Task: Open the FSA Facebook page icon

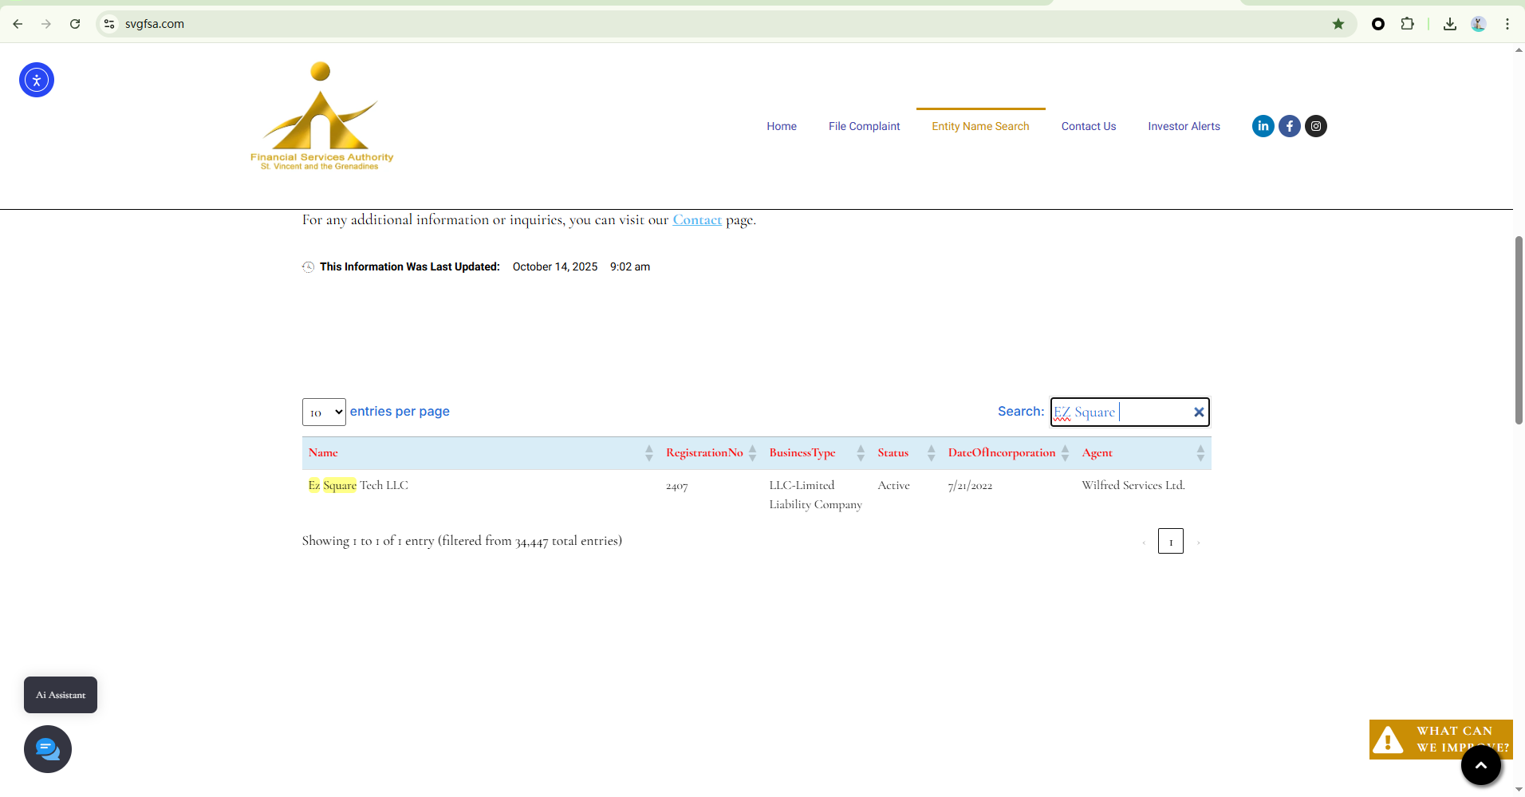Action: pyautogui.click(x=1289, y=126)
